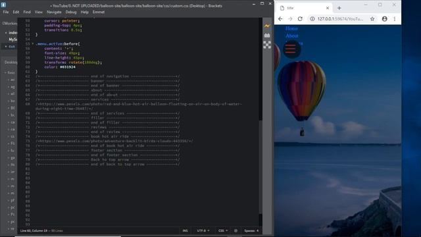
Task: Open Chrome's three-dot menu
Action: pyautogui.click(x=395, y=19)
